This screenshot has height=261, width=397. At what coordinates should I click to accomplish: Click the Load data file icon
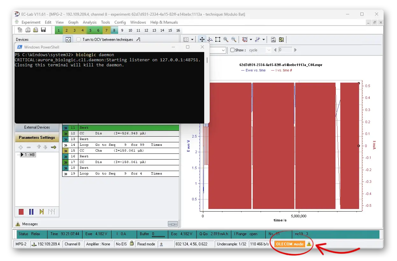[x=36, y=30]
